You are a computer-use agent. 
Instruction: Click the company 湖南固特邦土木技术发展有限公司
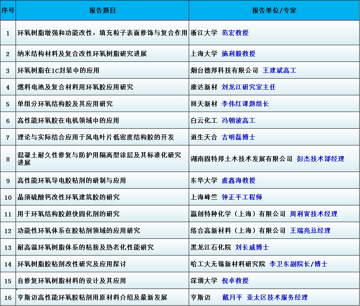click(x=242, y=159)
